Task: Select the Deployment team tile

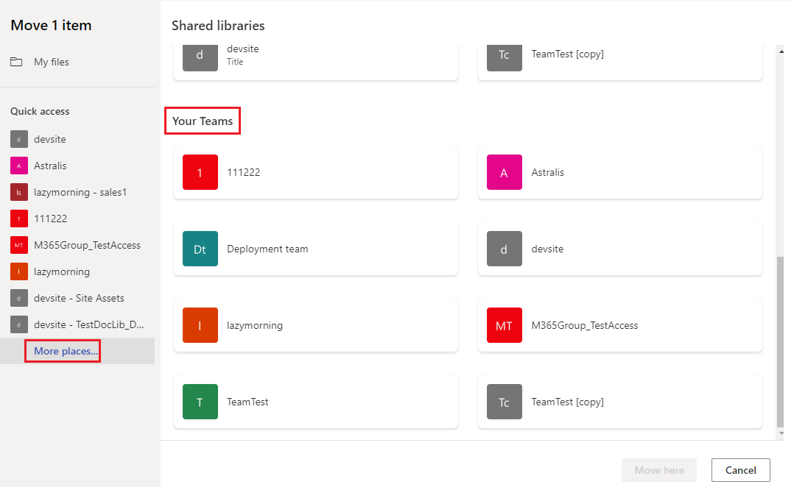Action: [x=315, y=249]
